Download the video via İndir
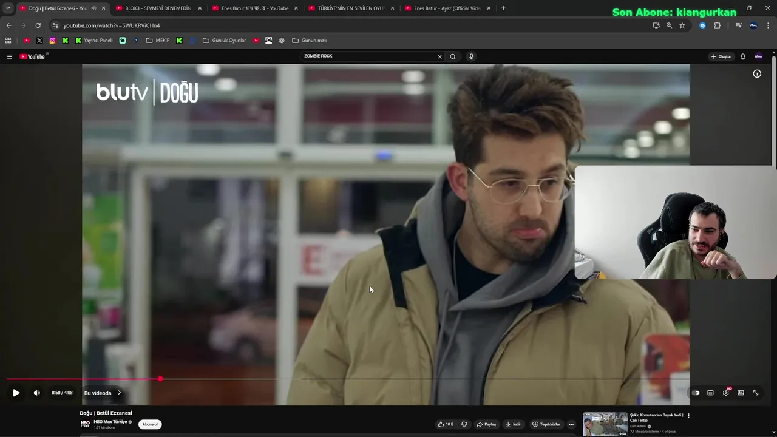 [x=514, y=424]
